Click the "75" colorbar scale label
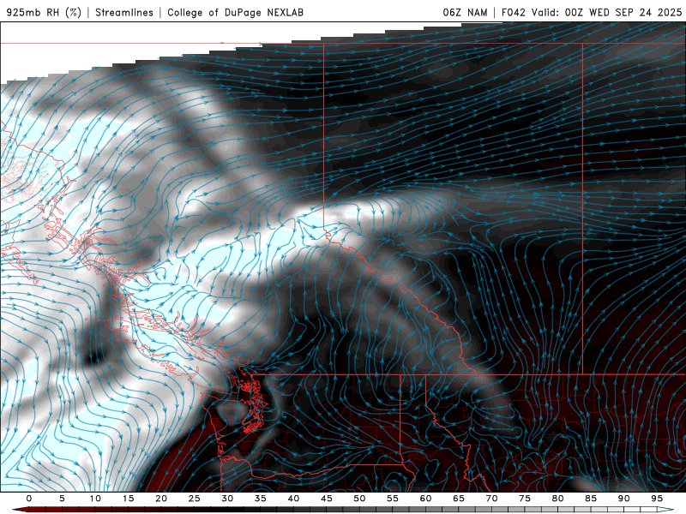 525,499
